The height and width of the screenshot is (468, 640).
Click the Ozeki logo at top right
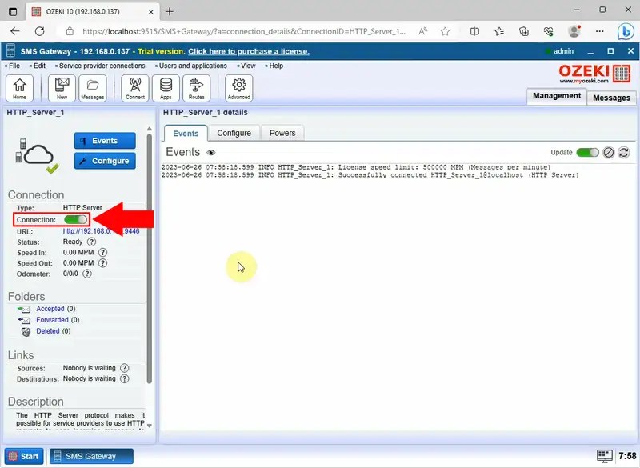(x=594, y=74)
